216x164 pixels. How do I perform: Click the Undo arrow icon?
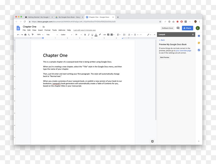18,35
